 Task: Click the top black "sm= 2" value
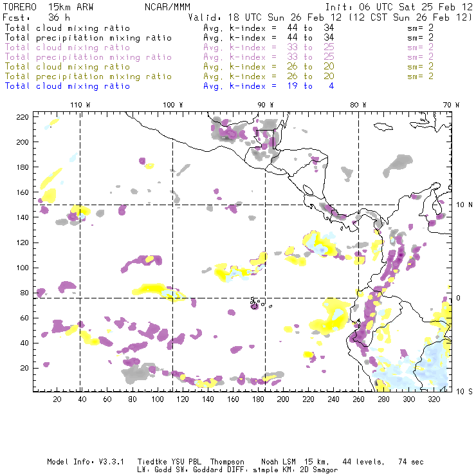420,28
